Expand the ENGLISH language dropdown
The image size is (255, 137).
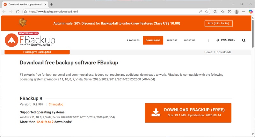(x=228, y=40)
